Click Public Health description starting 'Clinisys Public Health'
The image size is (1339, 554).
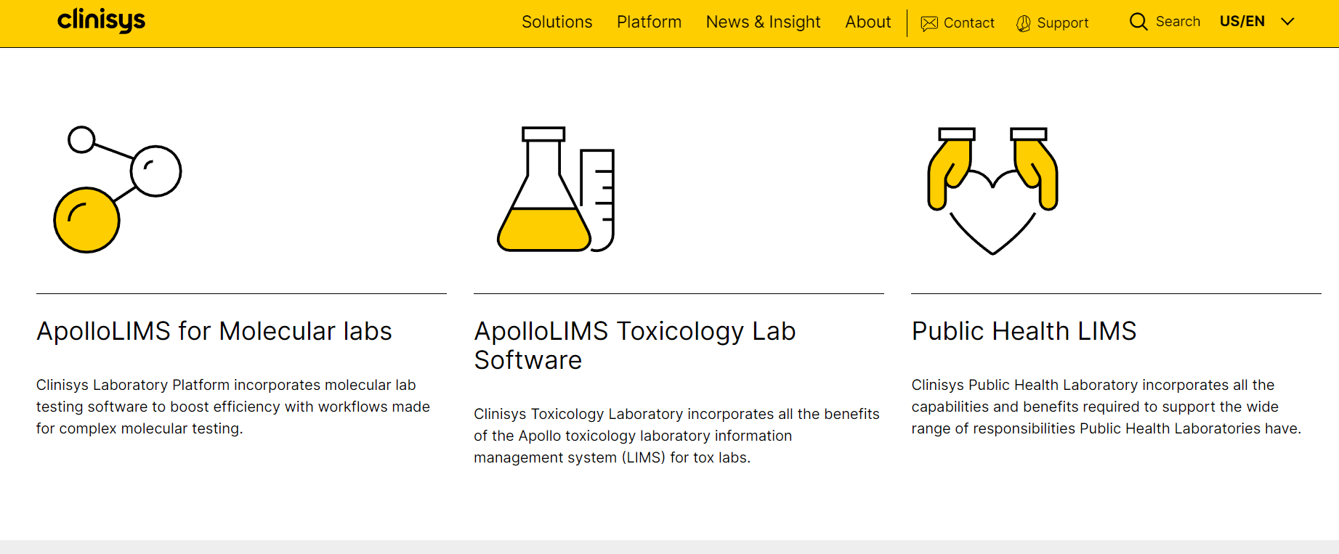(1107, 407)
